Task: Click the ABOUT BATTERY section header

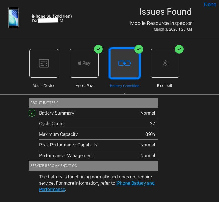Action: (93, 103)
